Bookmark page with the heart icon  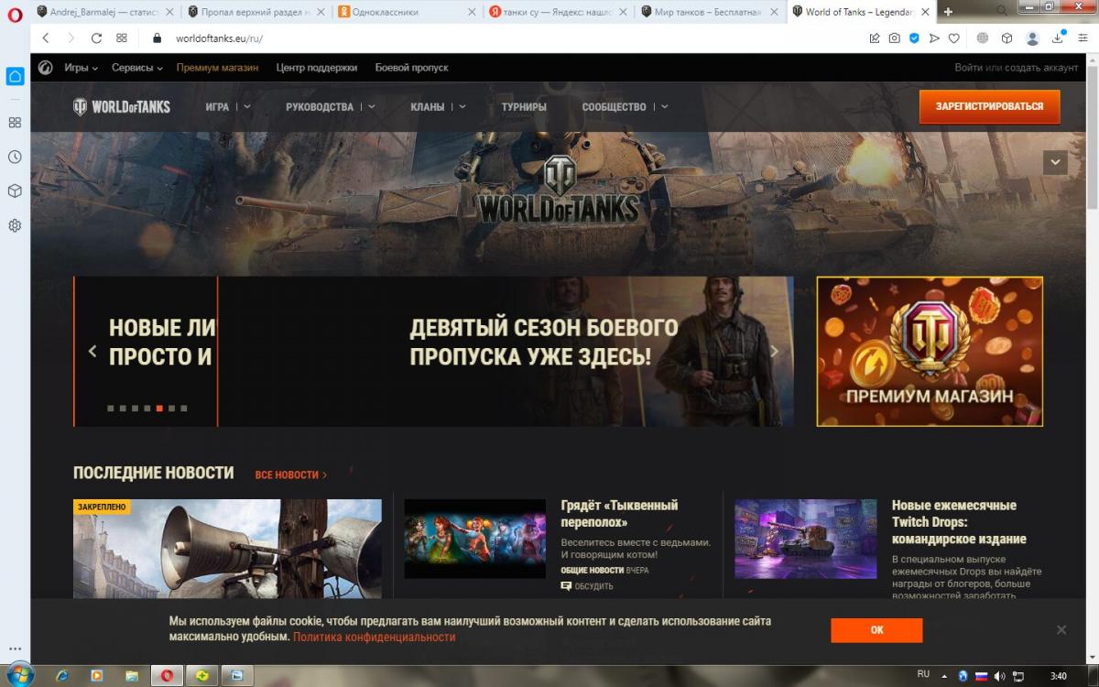(953, 38)
